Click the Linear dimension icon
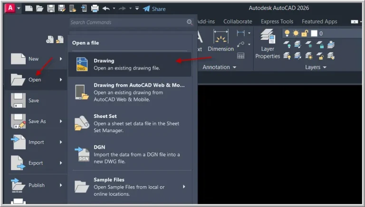365x207 pixels. point(240,33)
